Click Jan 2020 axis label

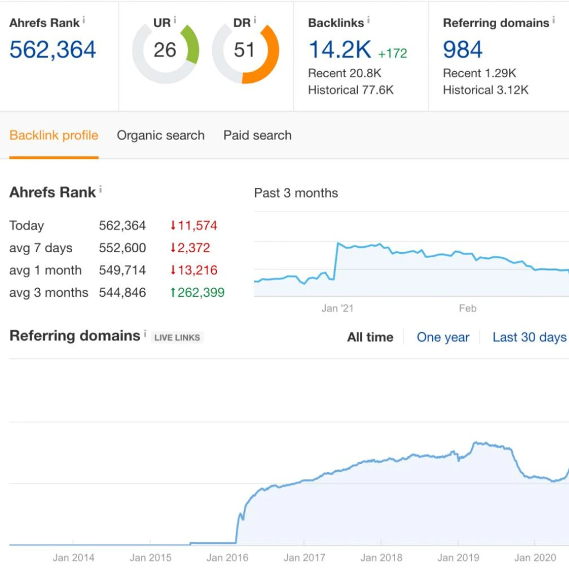(x=535, y=557)
